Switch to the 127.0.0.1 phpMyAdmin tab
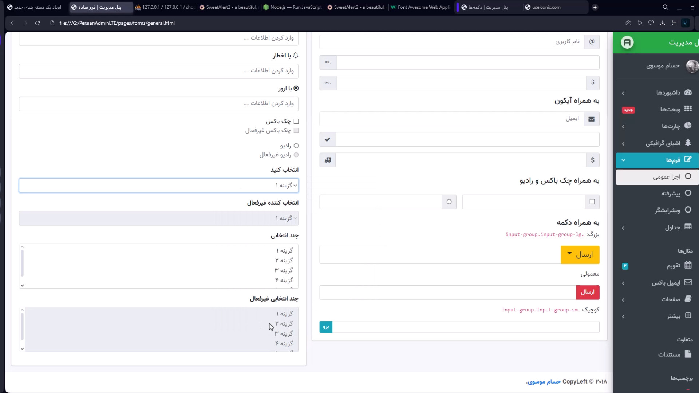The width and height of the screenshot is (699, 393). coord(165,7)
